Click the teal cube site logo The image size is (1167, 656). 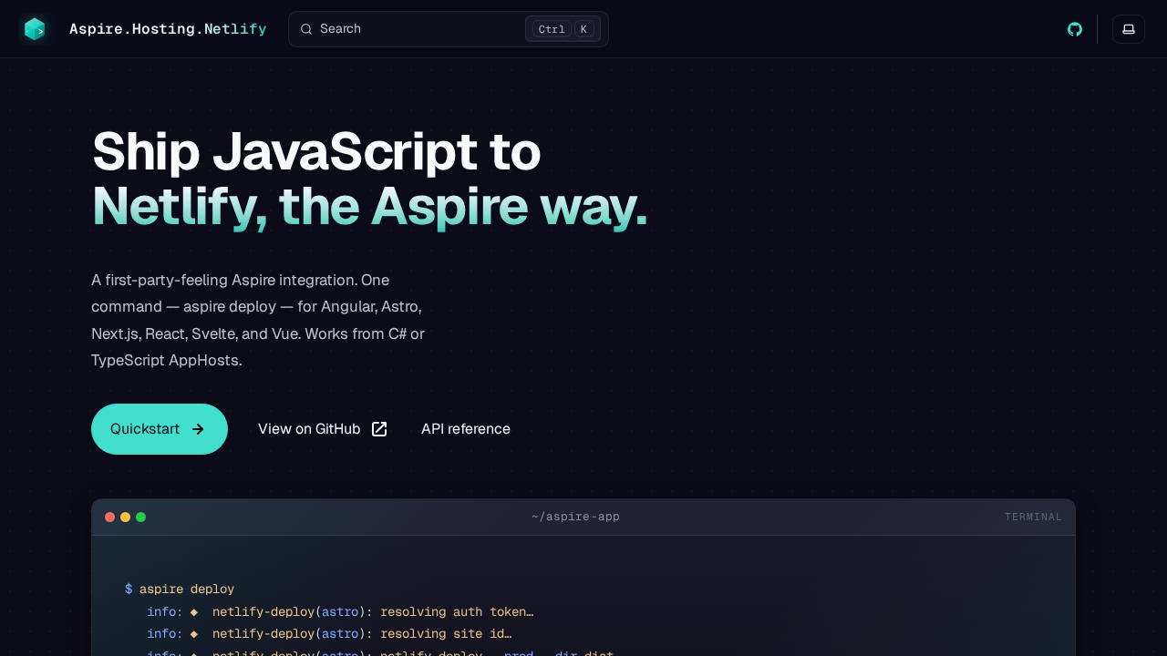coord(35,29)
